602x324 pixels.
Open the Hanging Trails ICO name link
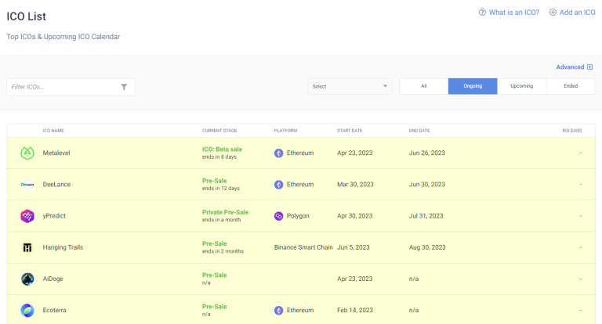pyautogui.click(x=63, y=247)
